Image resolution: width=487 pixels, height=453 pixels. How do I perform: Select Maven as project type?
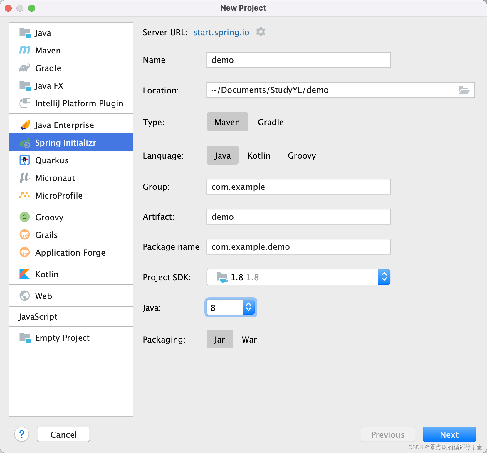[x=227, y=122]
